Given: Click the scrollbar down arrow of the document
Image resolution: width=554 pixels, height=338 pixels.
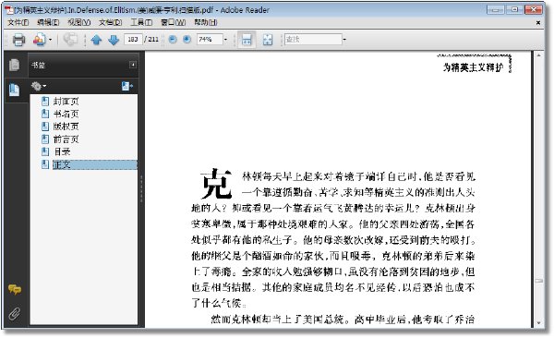Looking at the screenshot, I should click(538, 323).
